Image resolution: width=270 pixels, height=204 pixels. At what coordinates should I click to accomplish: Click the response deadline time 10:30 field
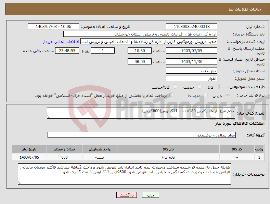[140, 50]
